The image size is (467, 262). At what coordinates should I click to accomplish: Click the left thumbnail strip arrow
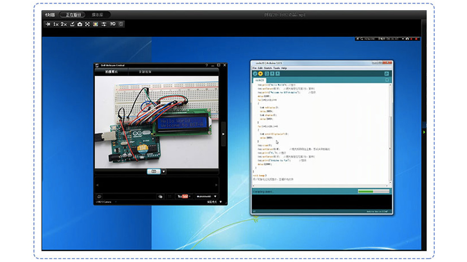[97, 185]
